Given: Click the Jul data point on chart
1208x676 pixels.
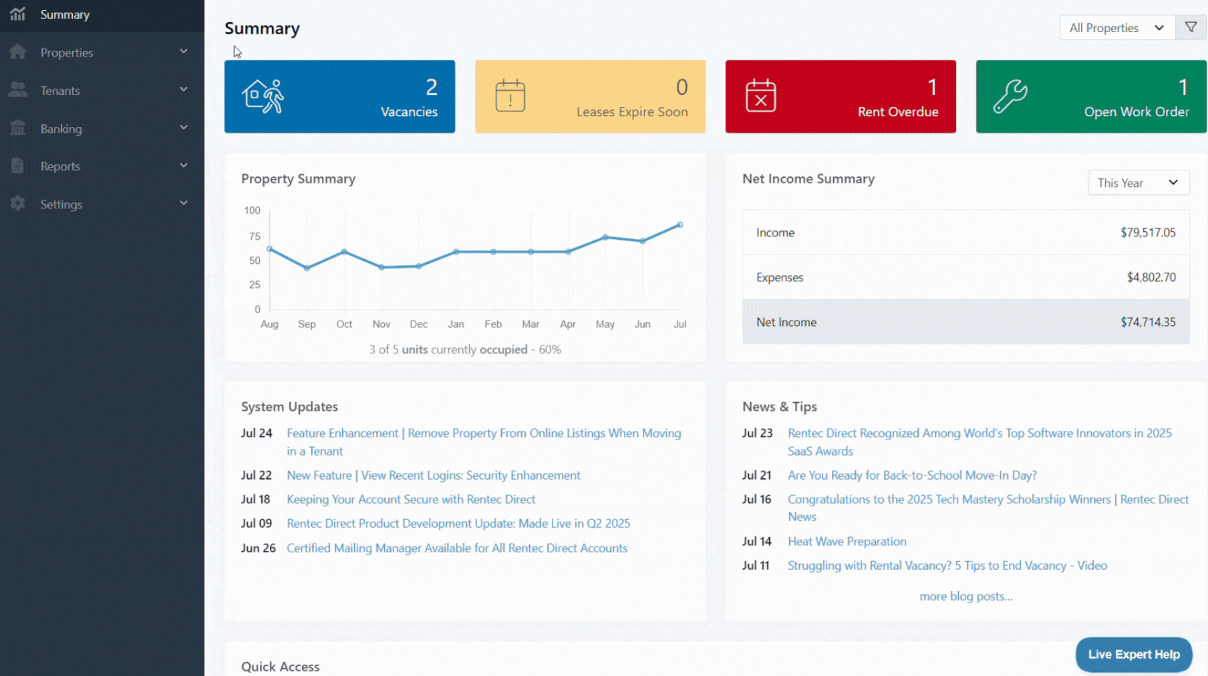Looking at the screenshot, I should click(x=680, y=225).
